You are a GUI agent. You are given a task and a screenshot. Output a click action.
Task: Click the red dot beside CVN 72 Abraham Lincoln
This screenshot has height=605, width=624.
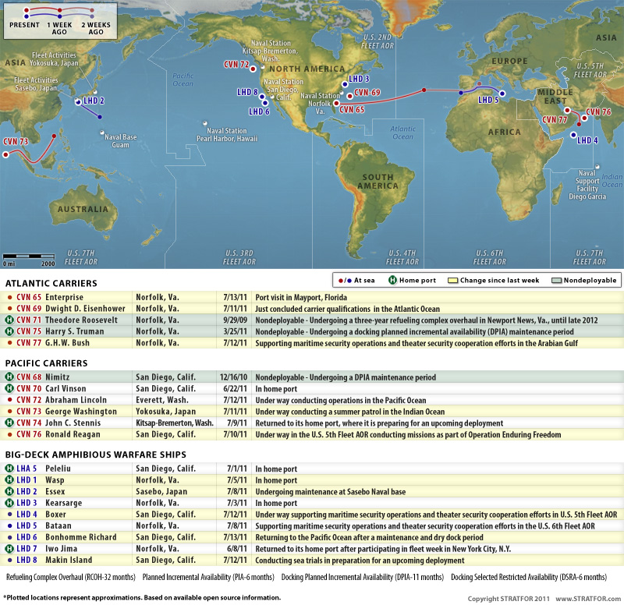[x=10, y=400]
